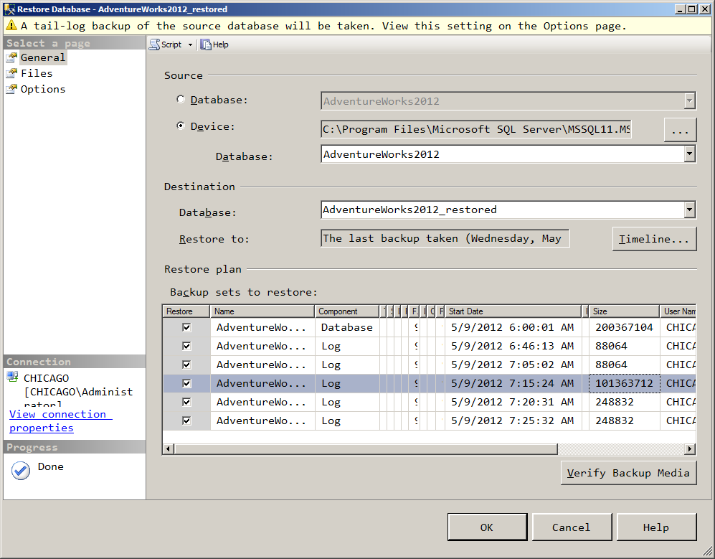This screenshot has width=715, height=559.
Task: Uncheck restore for the 7:15:24 AM Log backup
Action: click(x=186, y=383)
